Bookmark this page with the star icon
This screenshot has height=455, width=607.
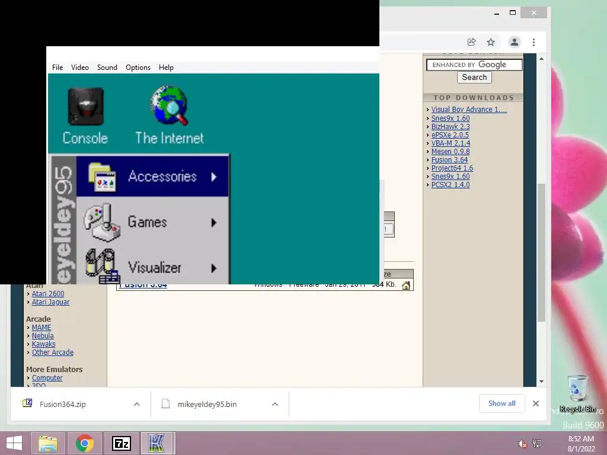(x=491, y=42)
